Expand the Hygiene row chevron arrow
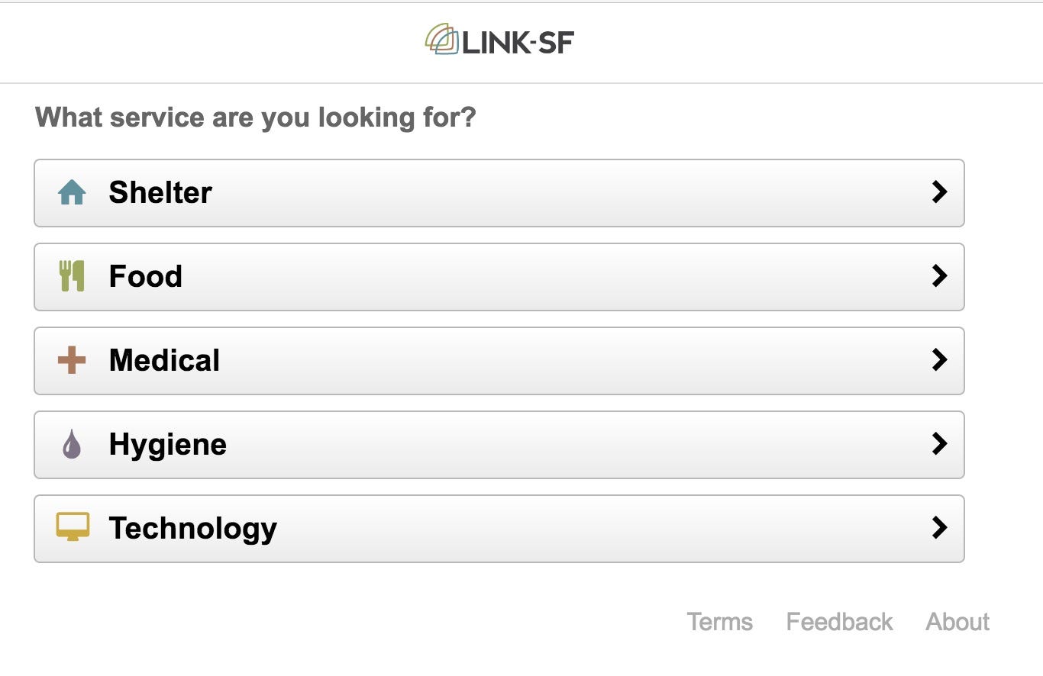Viewport: 1043px width, 676px height. click(x=939, y=444)
